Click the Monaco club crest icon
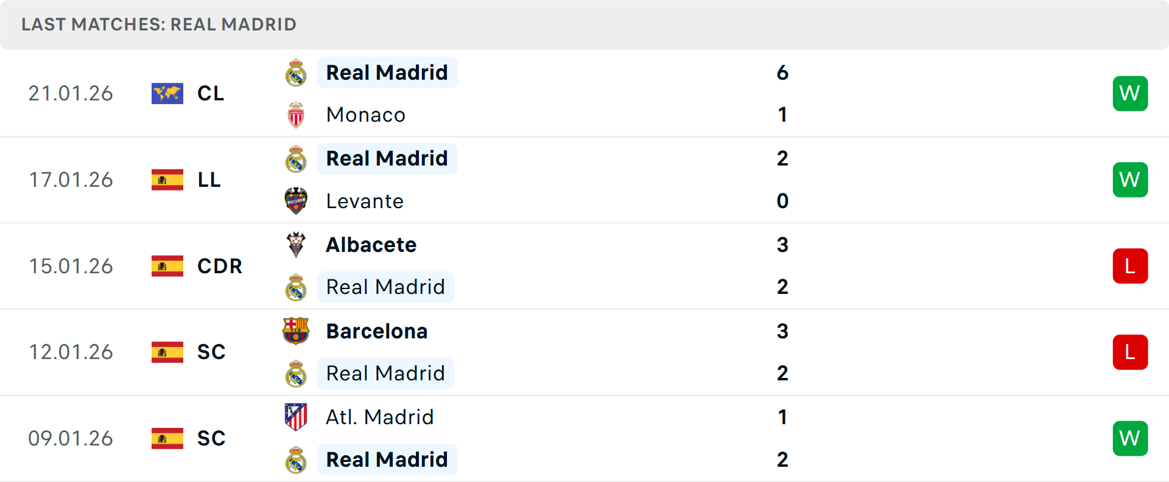The width and height of the screenshot is (1169, 482). pyautogui.click(x=296, y=115)
